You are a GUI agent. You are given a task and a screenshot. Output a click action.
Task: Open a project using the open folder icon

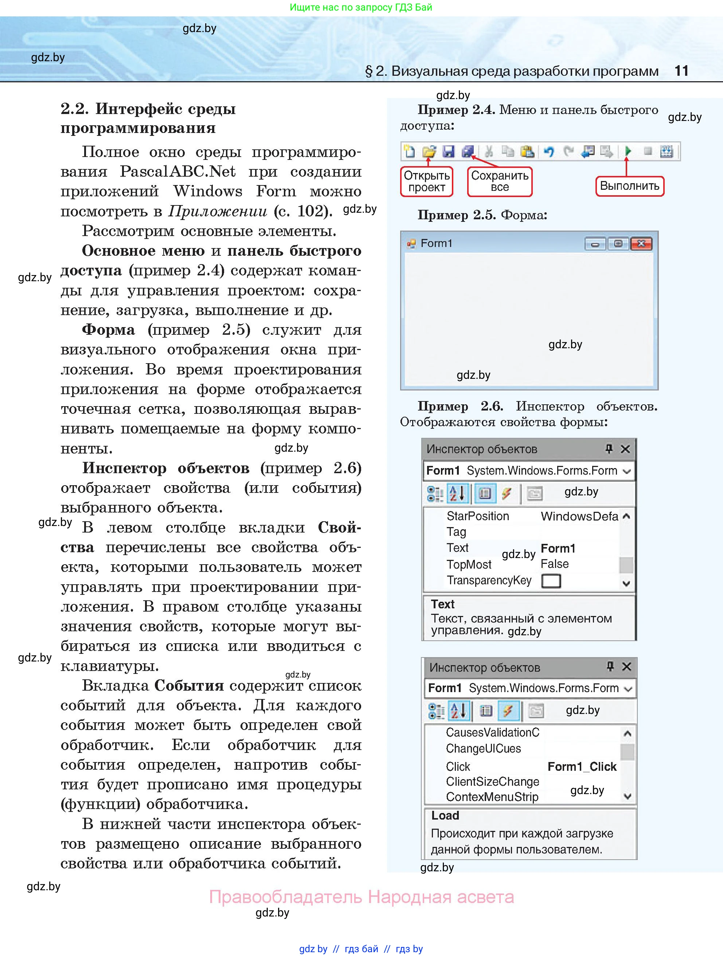click(x=430, y=152)
